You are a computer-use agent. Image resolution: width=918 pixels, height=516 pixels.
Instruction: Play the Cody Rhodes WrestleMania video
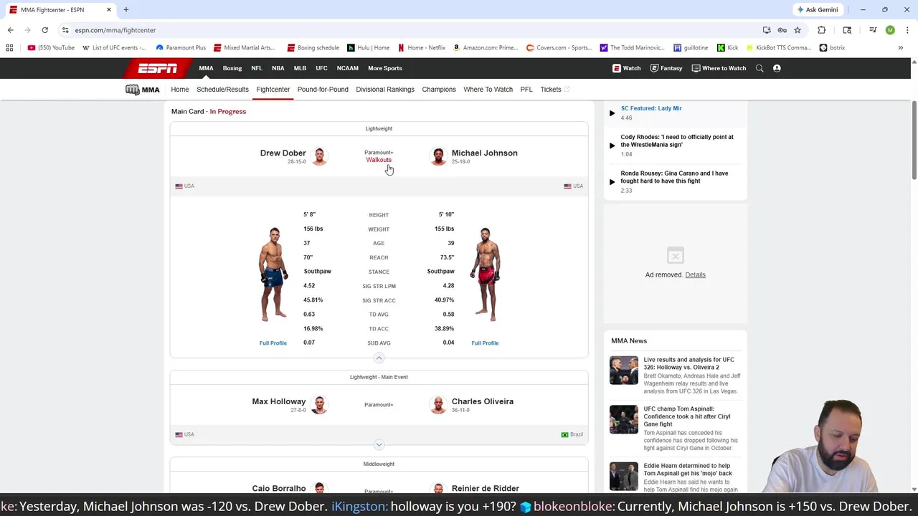(612, 145)
